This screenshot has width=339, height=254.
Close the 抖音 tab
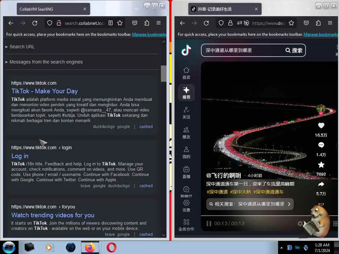(x=256, y=9)
